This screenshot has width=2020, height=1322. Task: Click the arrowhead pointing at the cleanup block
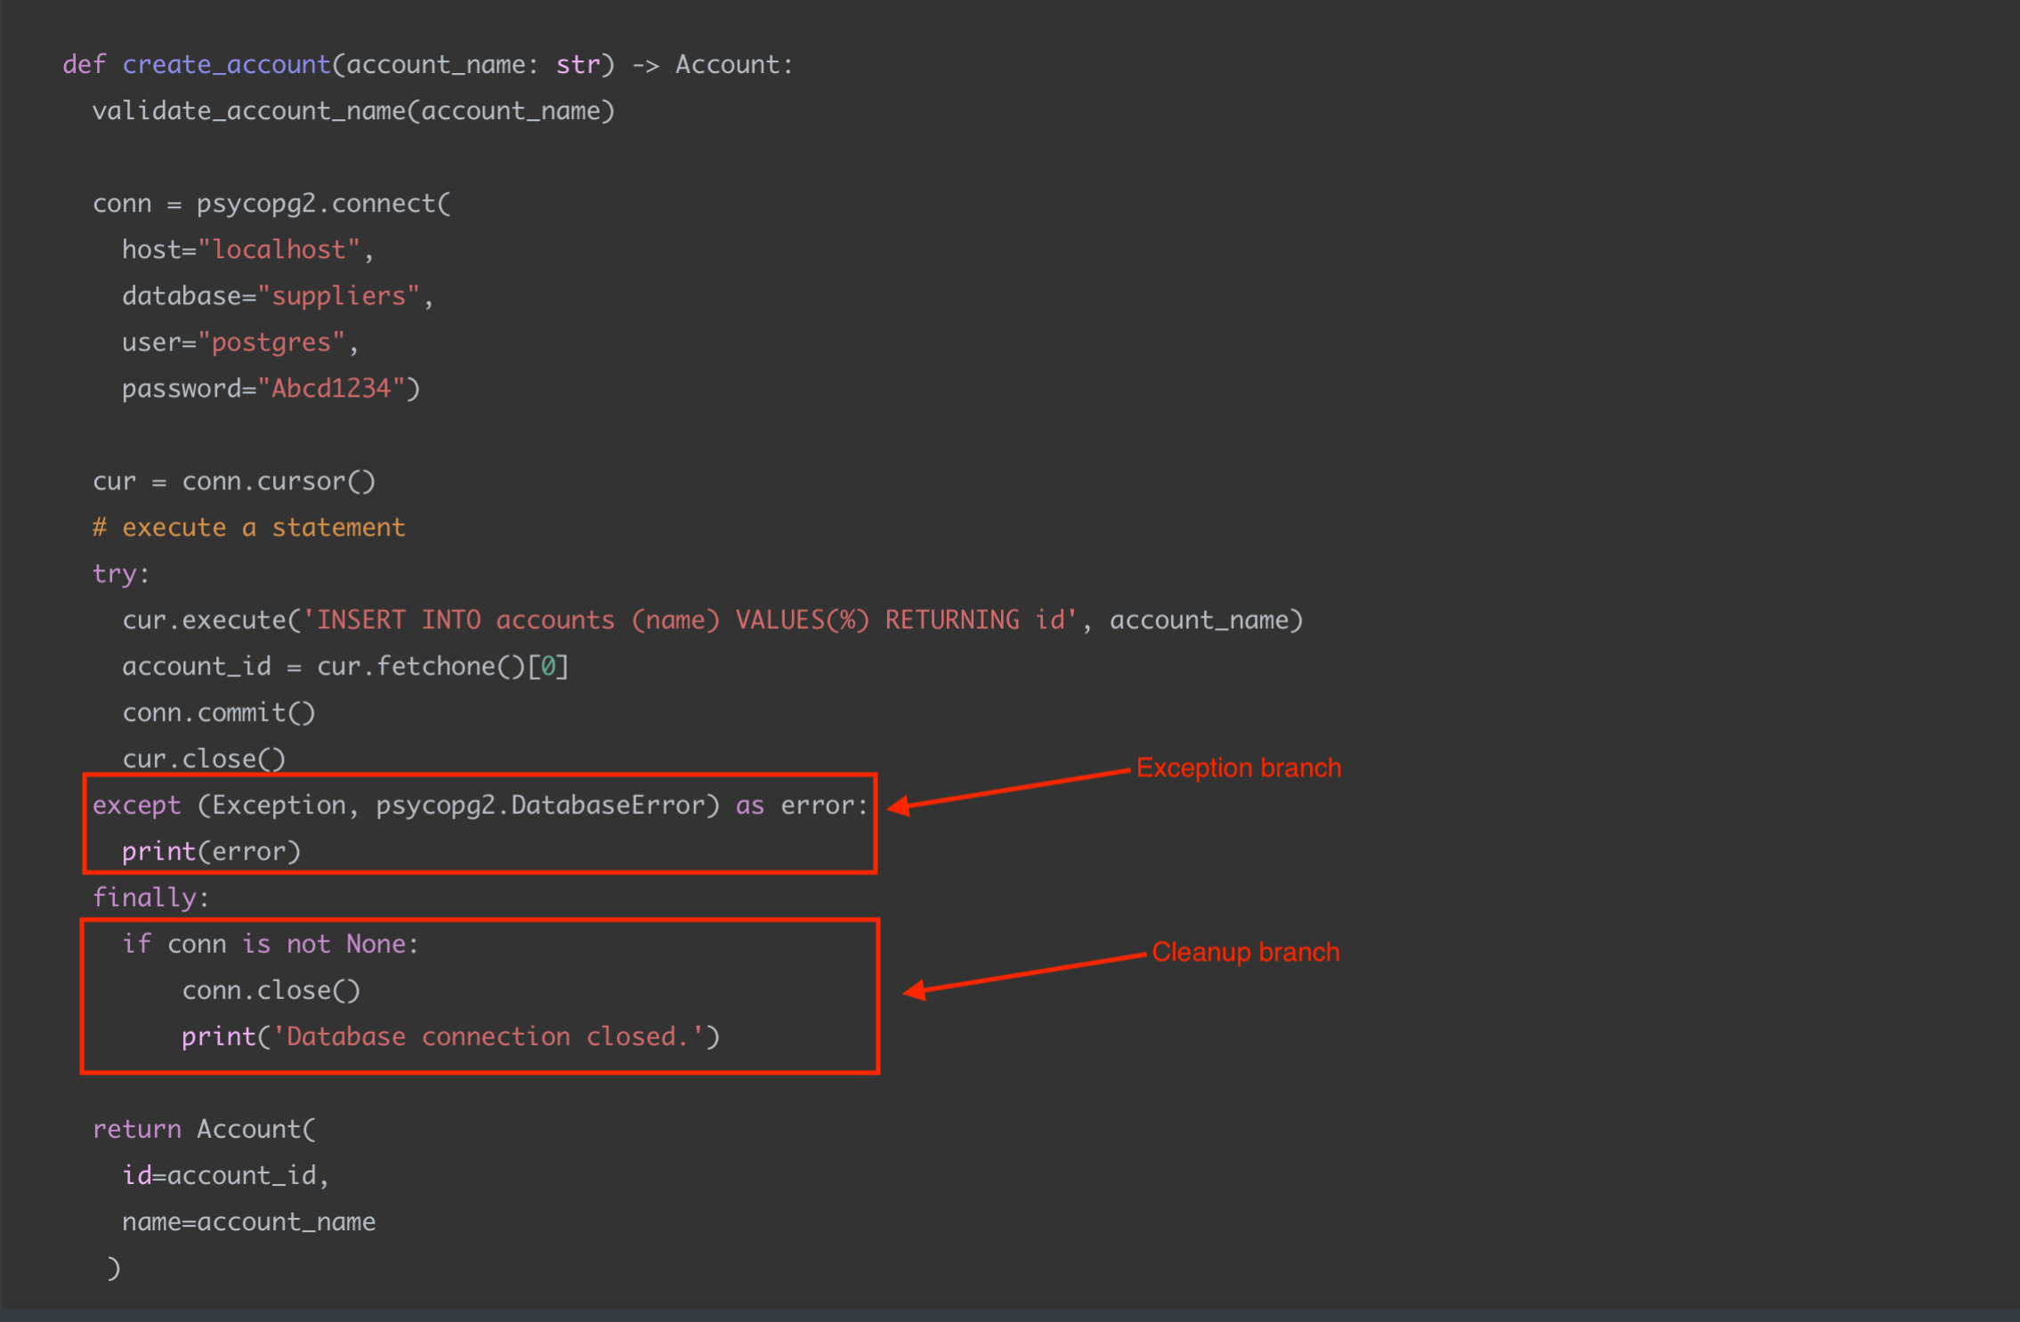point(915,990)
